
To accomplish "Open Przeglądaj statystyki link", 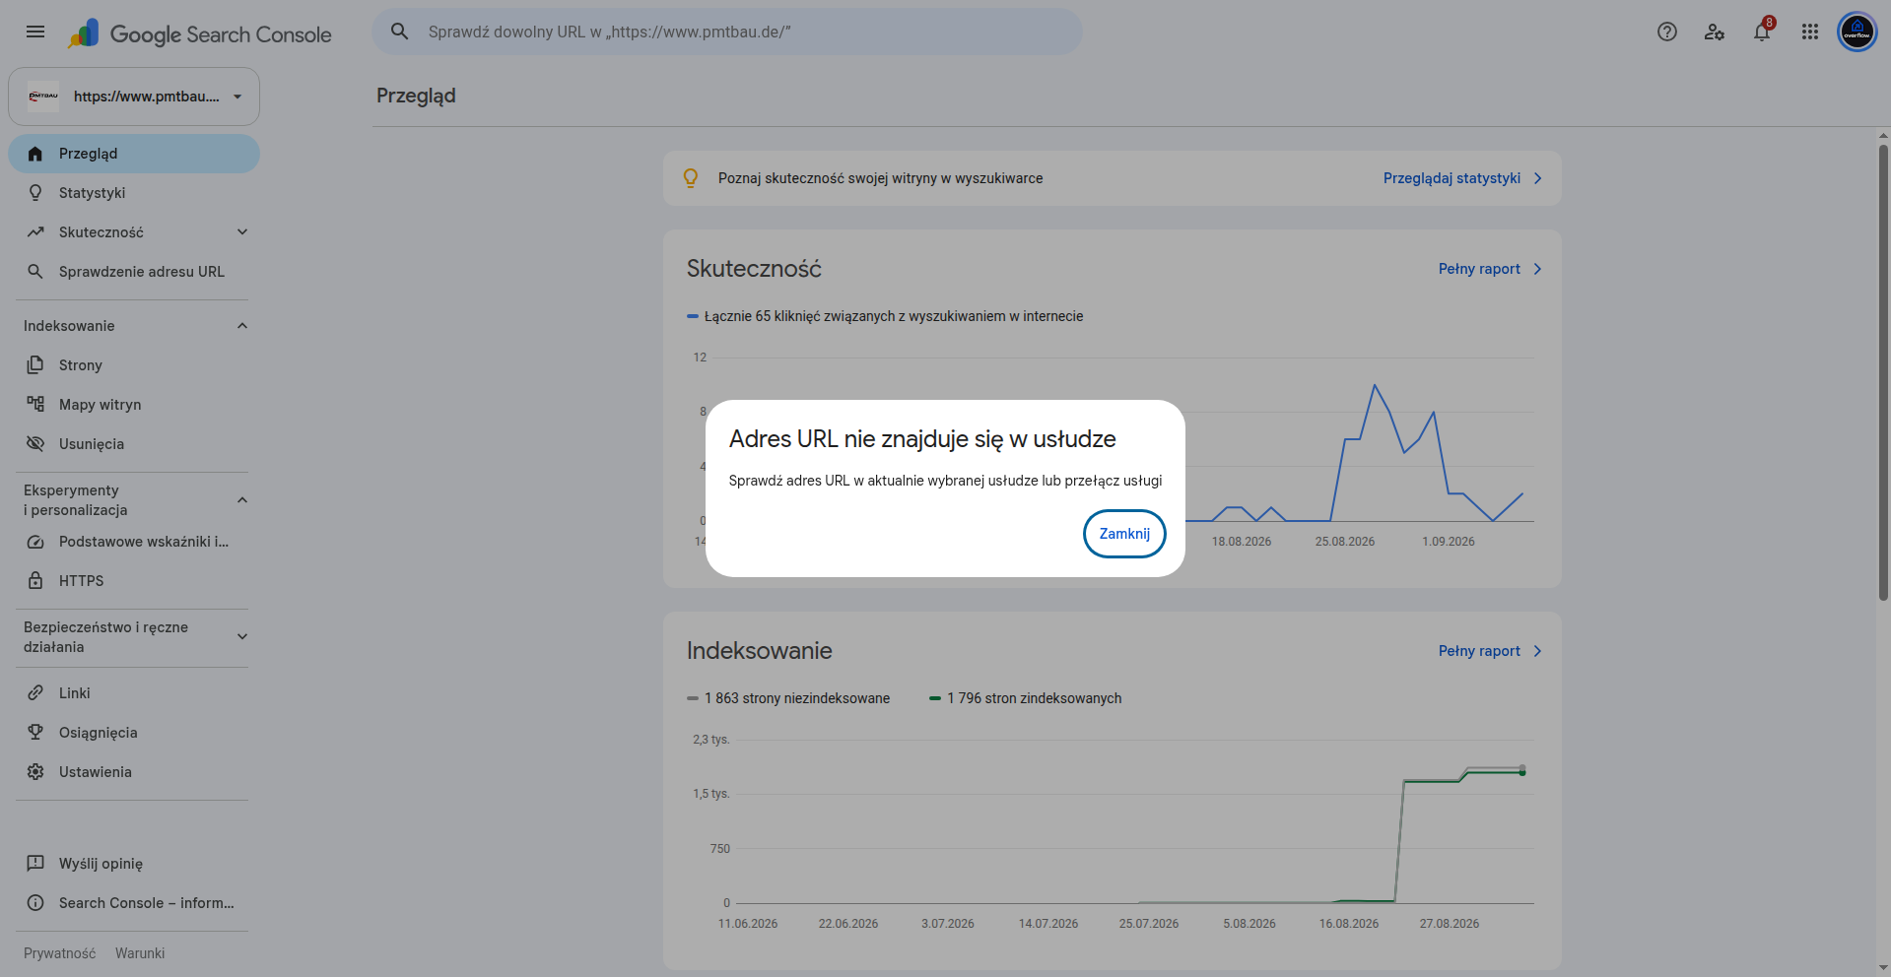I will click(x=1462, y=178).
